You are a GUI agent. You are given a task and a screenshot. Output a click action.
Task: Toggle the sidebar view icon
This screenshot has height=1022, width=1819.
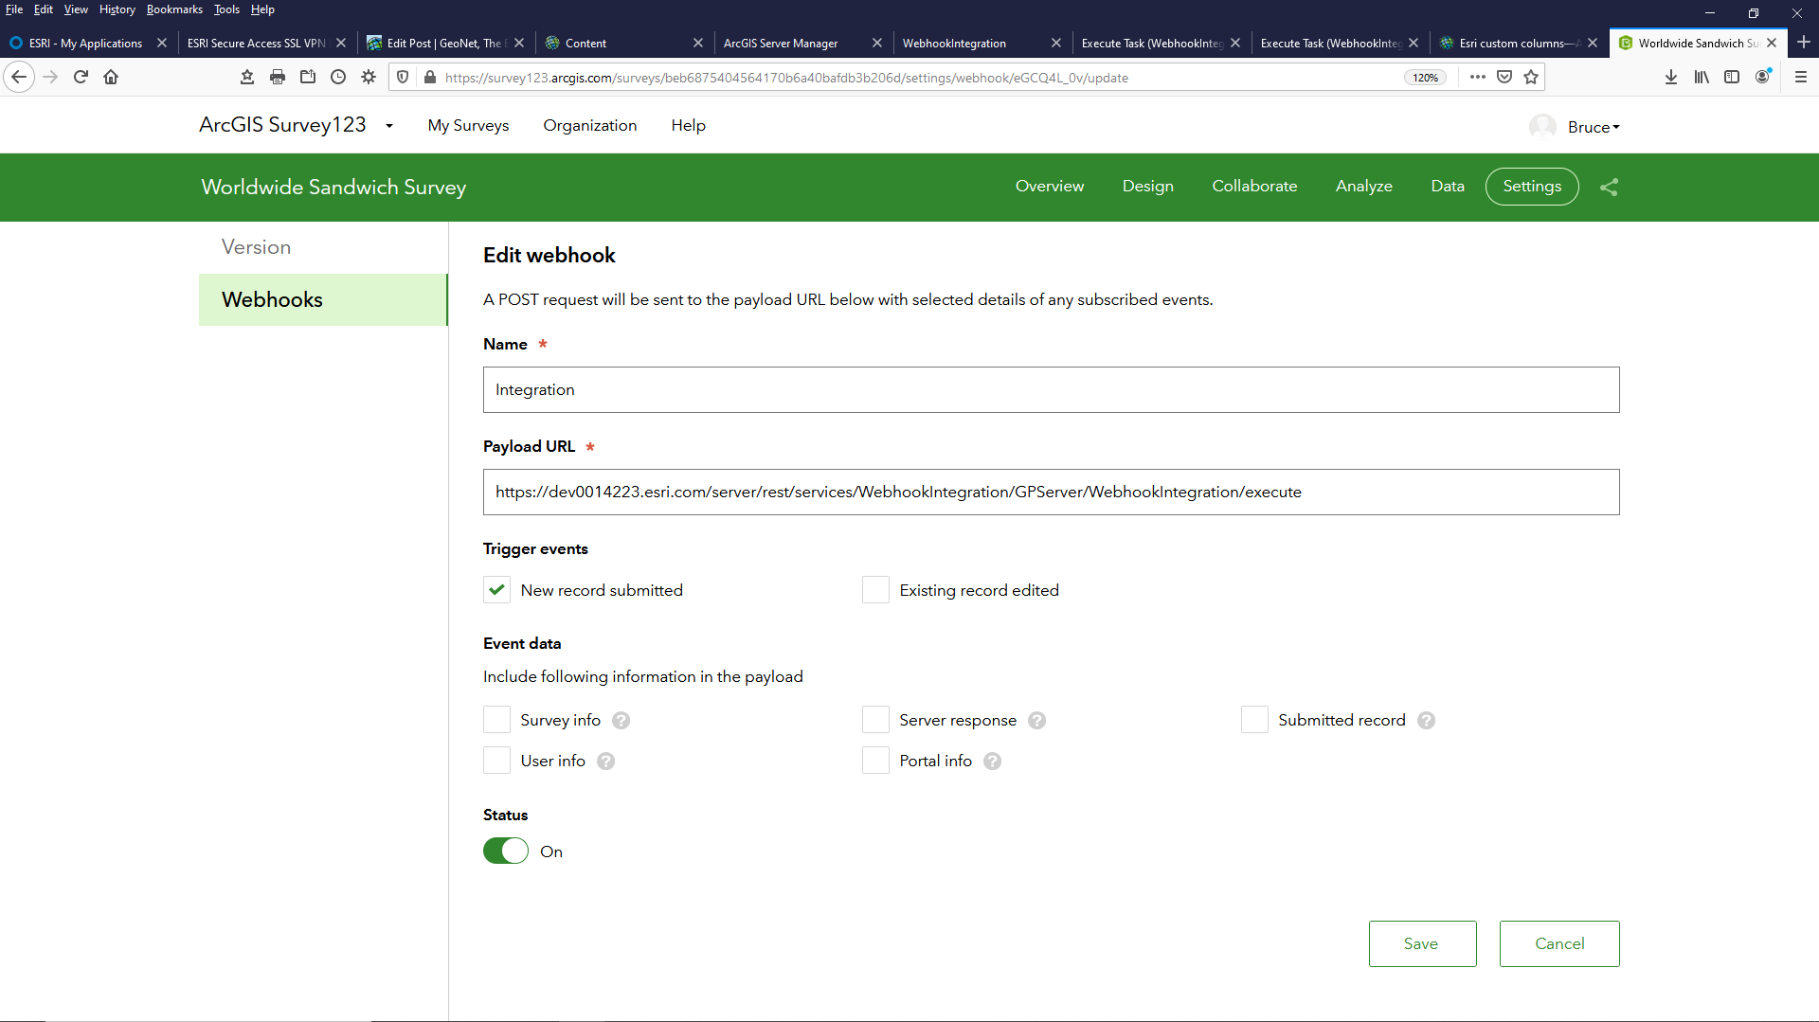click(x=1732, y=77)
